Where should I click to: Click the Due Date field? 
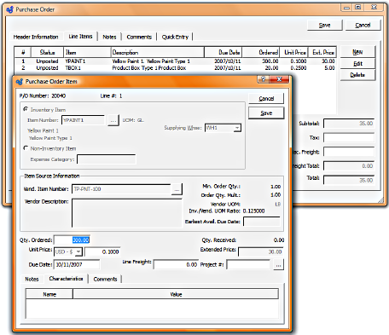tap(77, 264)
